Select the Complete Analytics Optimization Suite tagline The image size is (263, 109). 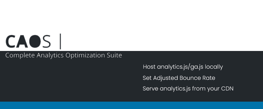[x=64, y=55]
